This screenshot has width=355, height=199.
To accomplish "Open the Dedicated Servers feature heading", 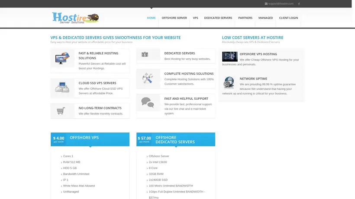I will (180, 53).
